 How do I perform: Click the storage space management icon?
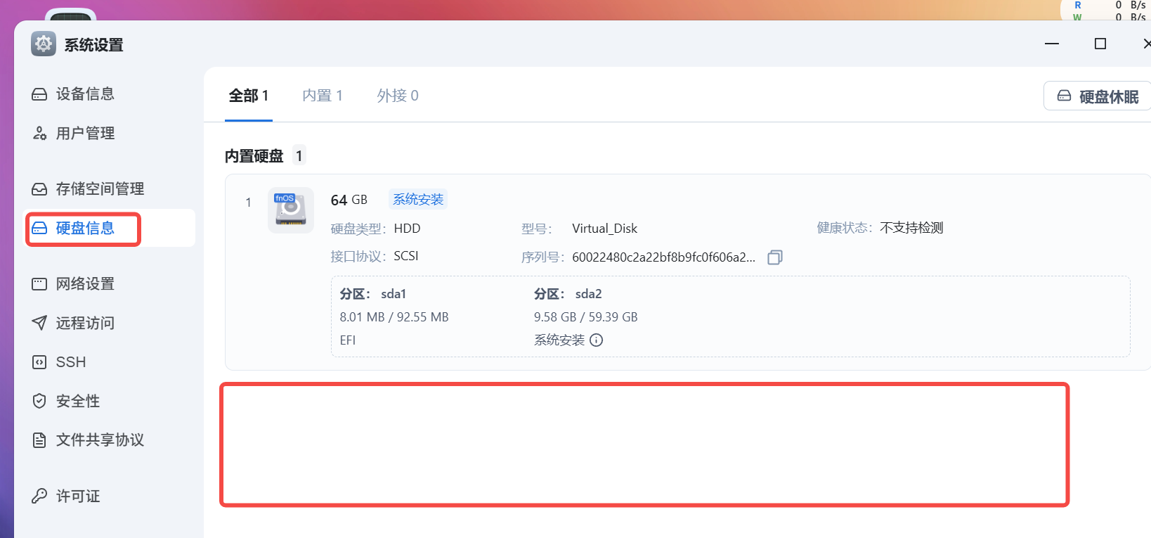[39, 189]
